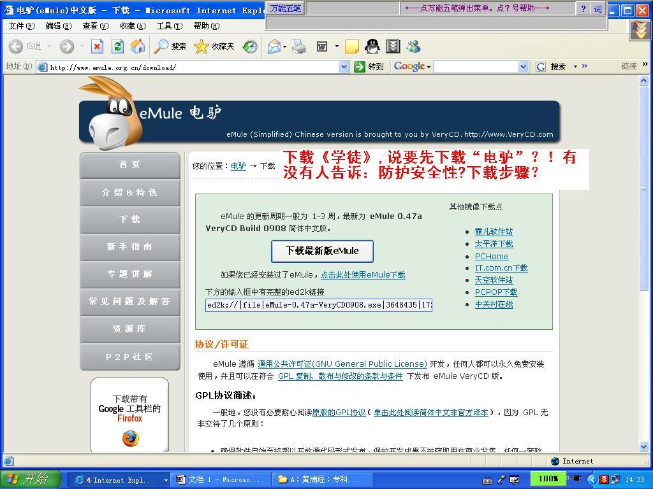This screenshot has width=653, height=489.
Task: Click the Mail envelope icon in the toolbar
Action: click(x=274, y=46)
